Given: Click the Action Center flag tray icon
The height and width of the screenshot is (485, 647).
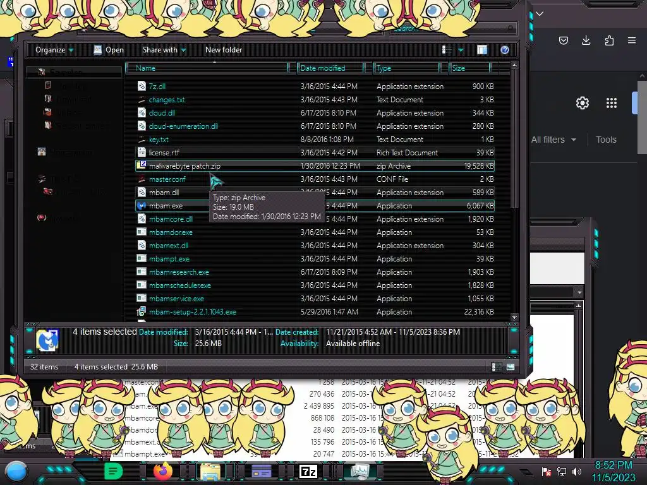Looking at the screenshot, I should pyautogui.click(x=547, y=471).
